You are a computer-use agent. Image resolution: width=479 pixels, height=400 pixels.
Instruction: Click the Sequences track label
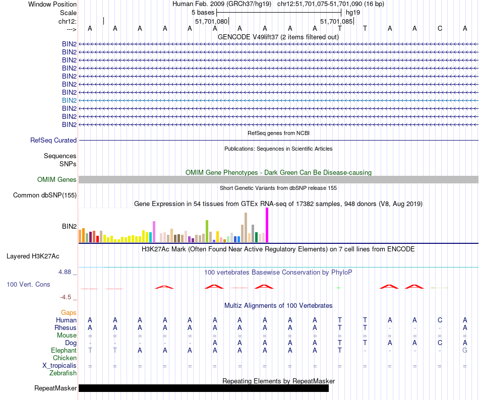tap(60, 156)
